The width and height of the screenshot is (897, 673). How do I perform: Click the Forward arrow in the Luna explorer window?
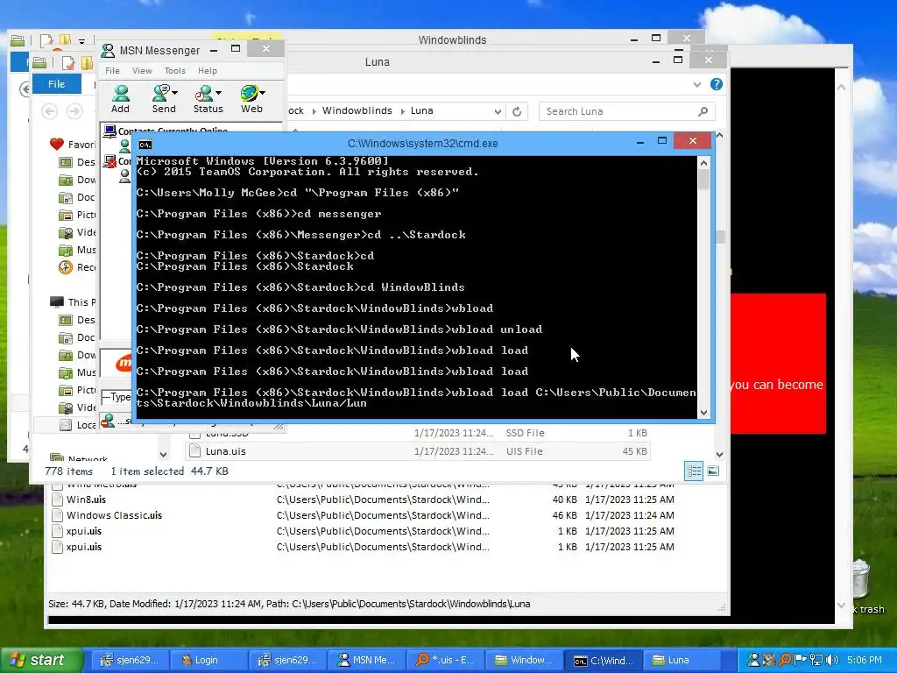tap(74, 111)
